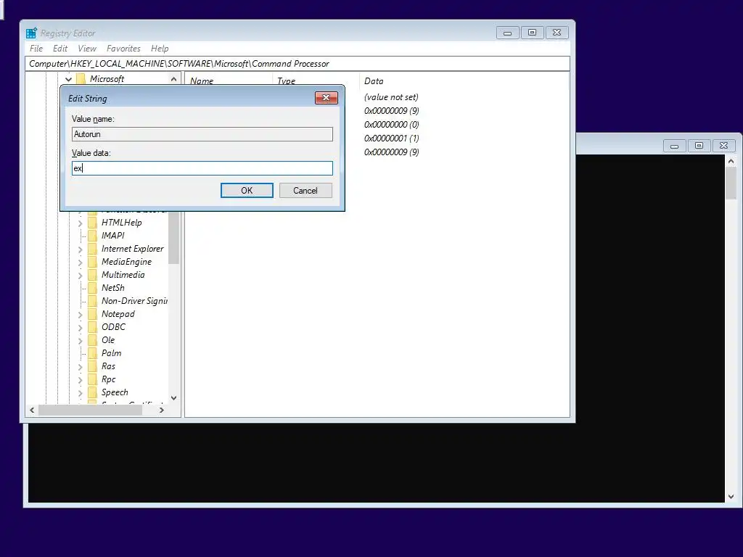Viewport: 743px width, 557px height.
Task: Collapse the Microsoft tree node
Action: tap(69, 79)
